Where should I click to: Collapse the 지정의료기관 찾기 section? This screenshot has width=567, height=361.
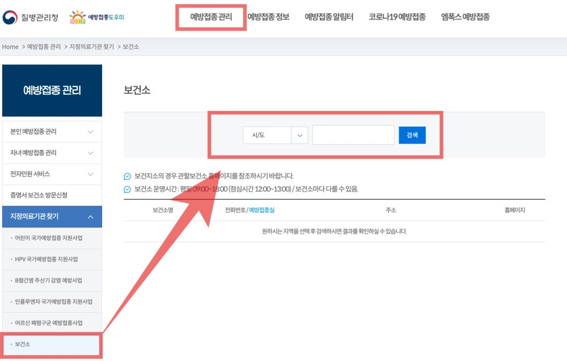point(52,217)
